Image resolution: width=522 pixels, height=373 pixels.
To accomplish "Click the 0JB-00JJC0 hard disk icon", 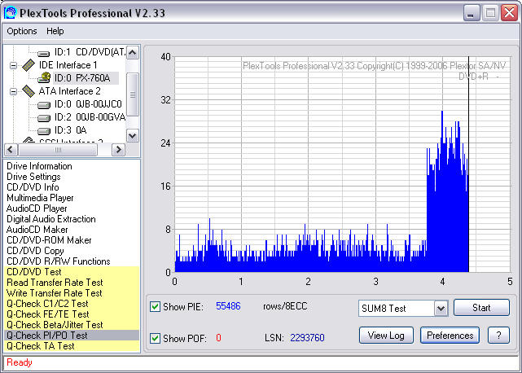I will point(43,106).
